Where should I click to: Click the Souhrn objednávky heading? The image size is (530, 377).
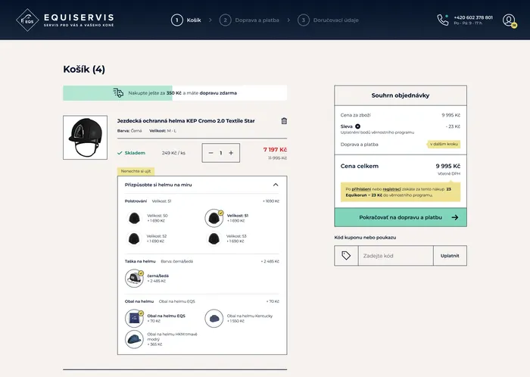401,95
